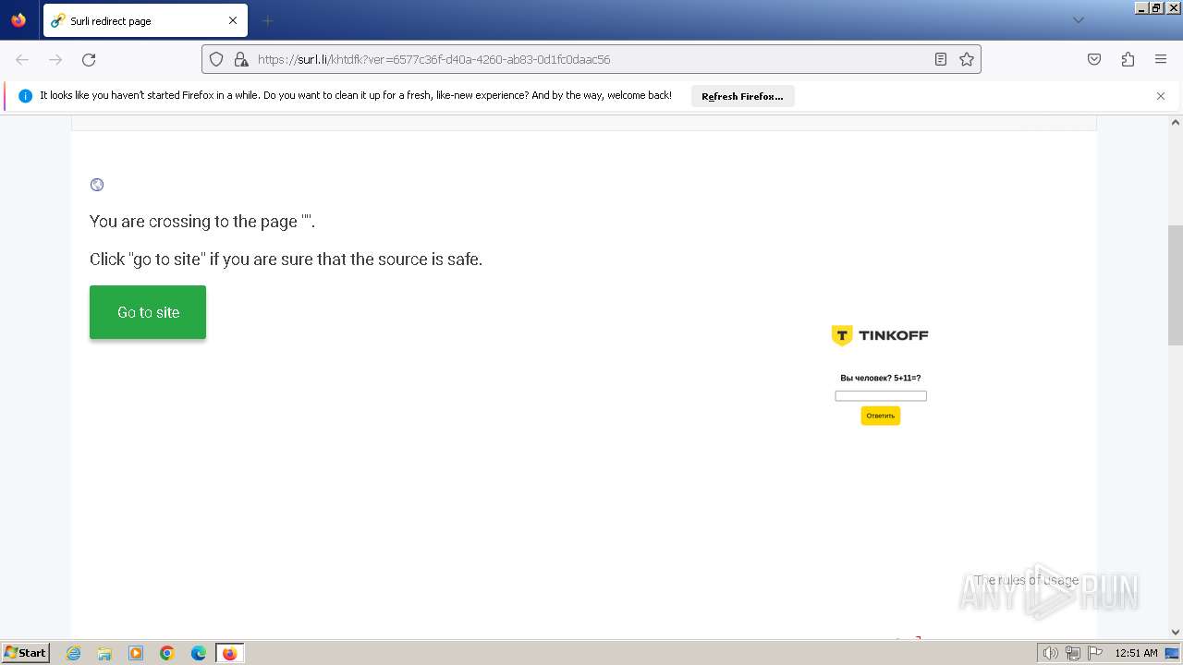This screenshot has height=665, width=1183.
Task: Launch Microsoft Edge from taskbar
Action: [199, 653]
